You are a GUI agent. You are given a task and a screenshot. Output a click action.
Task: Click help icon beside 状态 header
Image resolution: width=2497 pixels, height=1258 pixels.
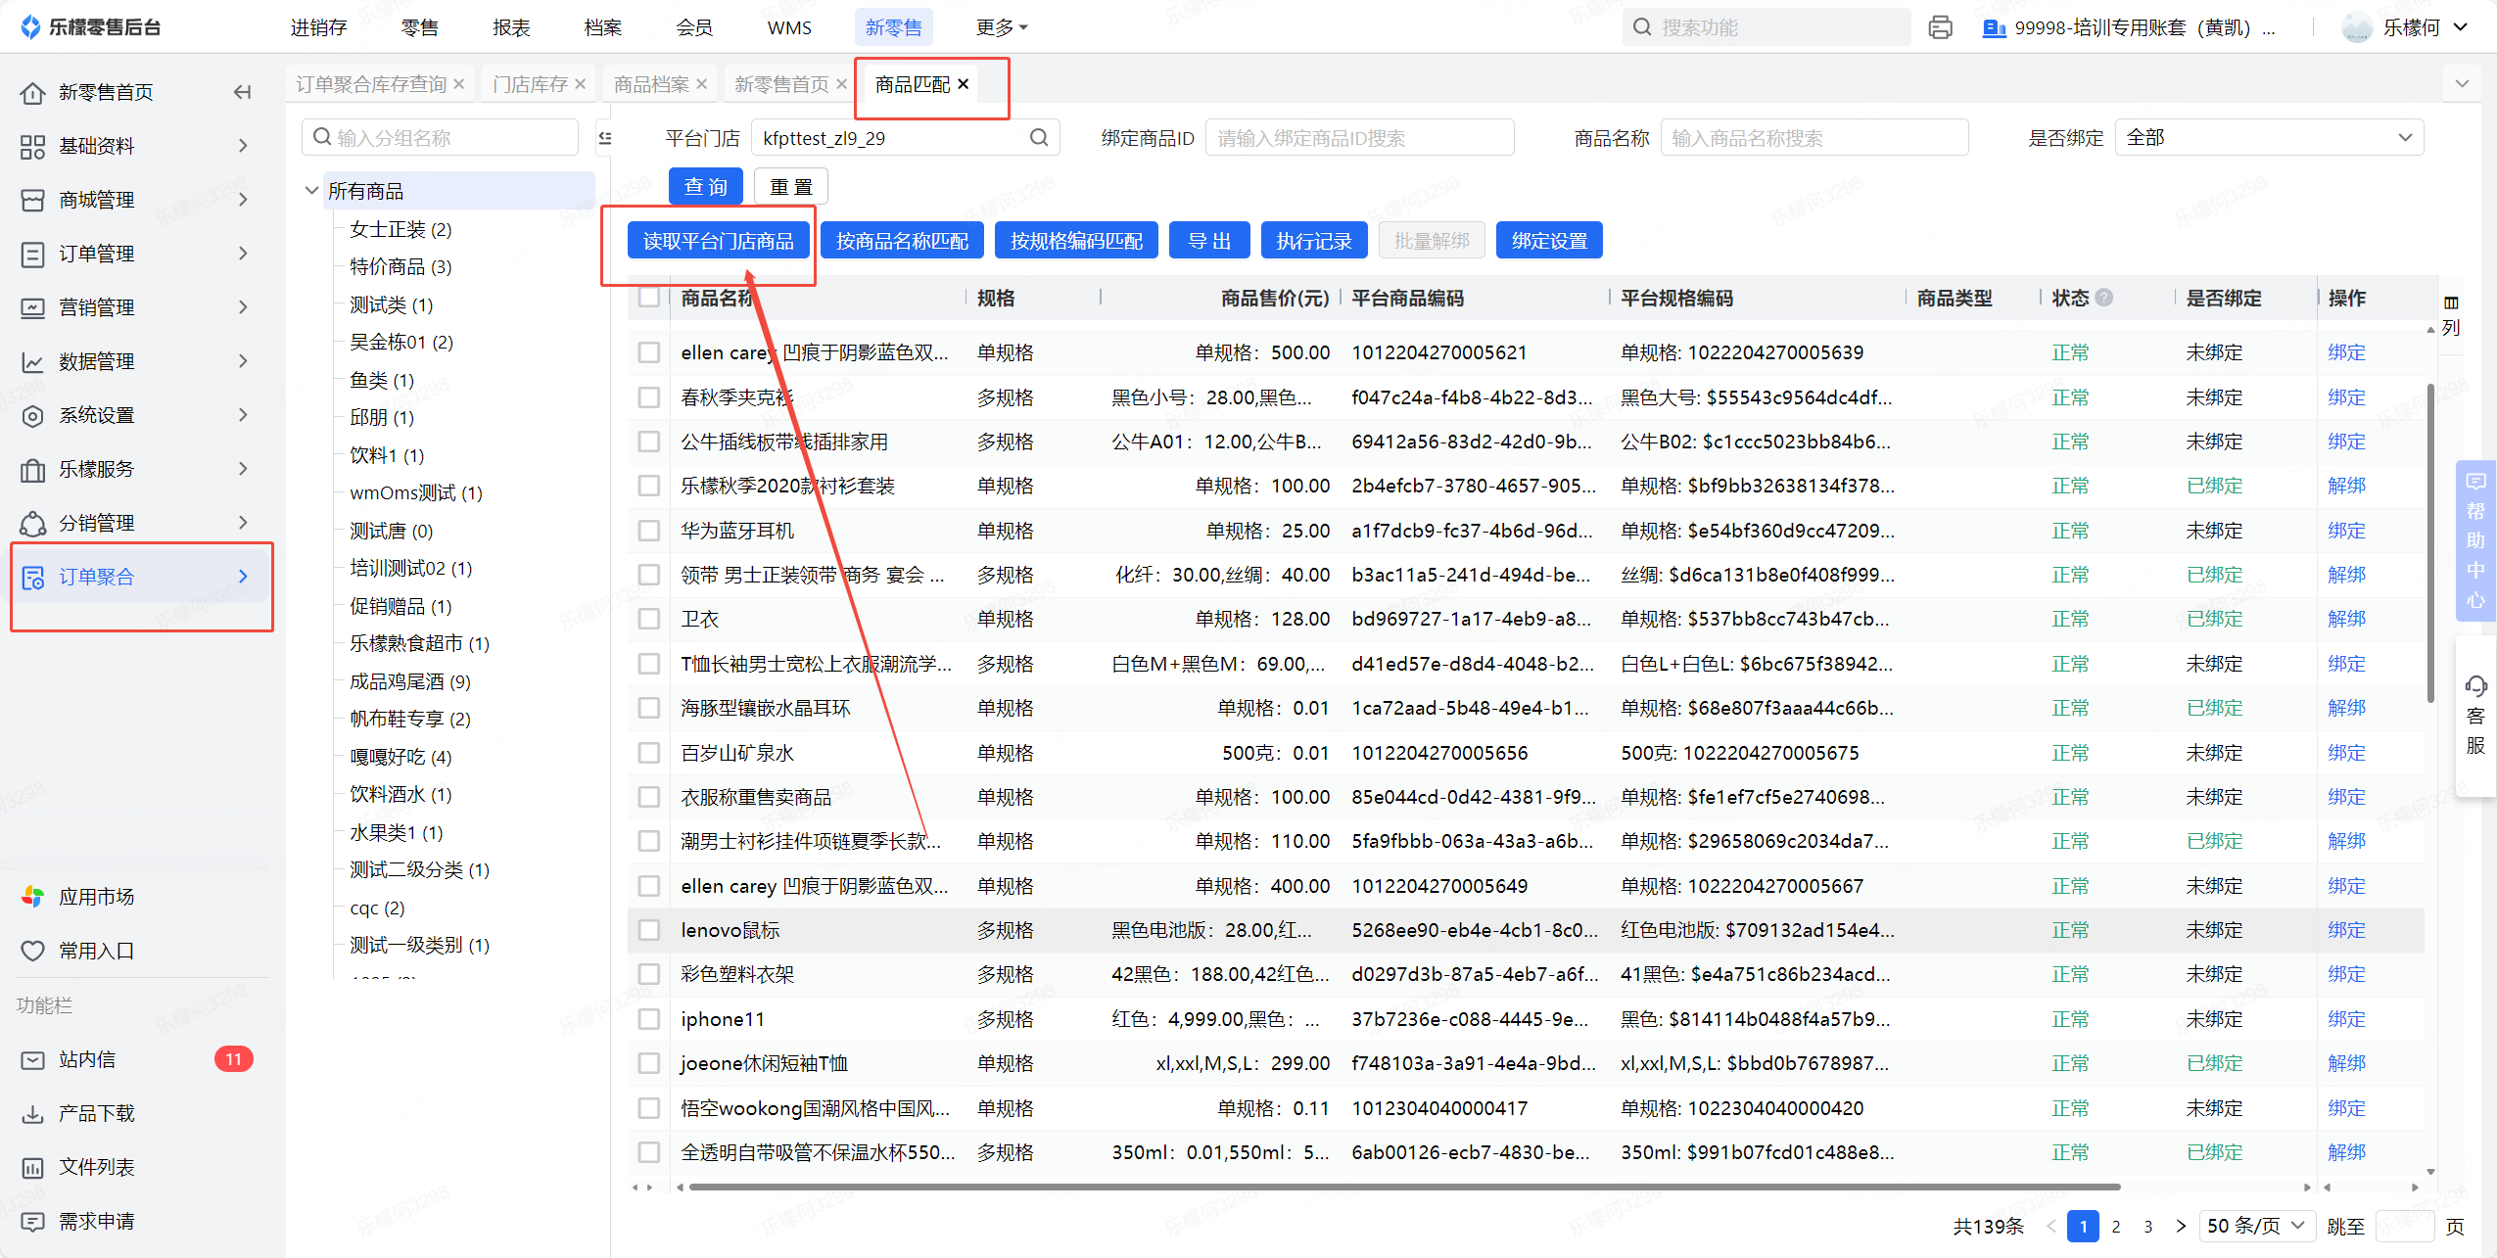point(2103,298)
